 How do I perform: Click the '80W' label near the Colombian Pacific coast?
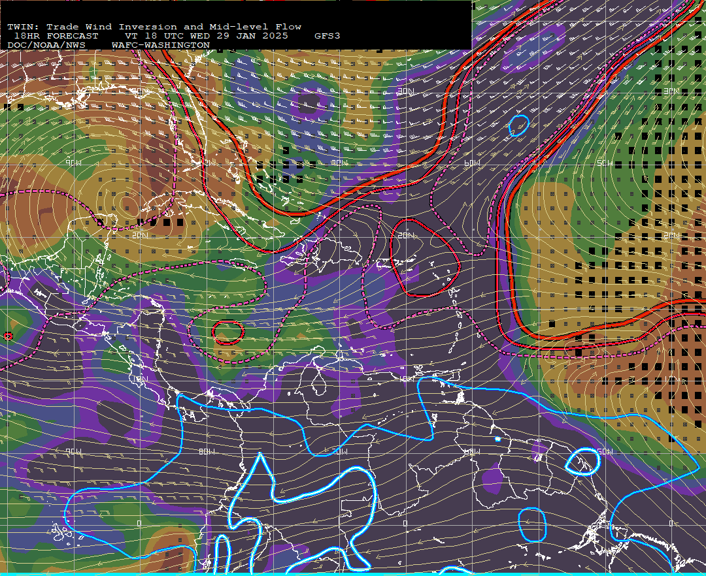tap(207, 451)
